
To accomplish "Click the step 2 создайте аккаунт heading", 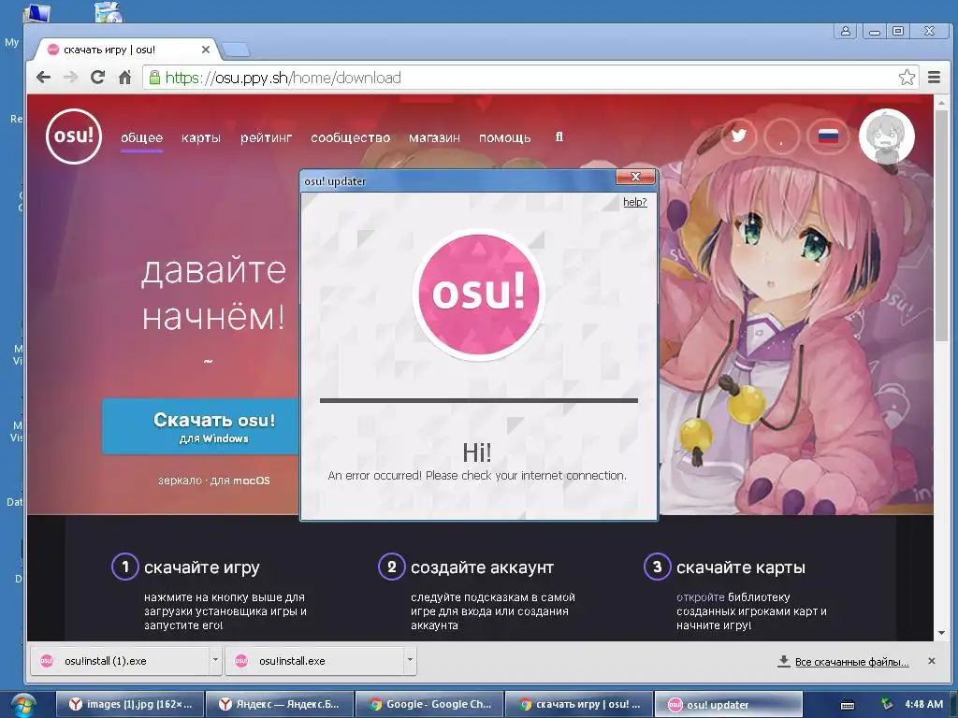I will (x=482, y=567).
